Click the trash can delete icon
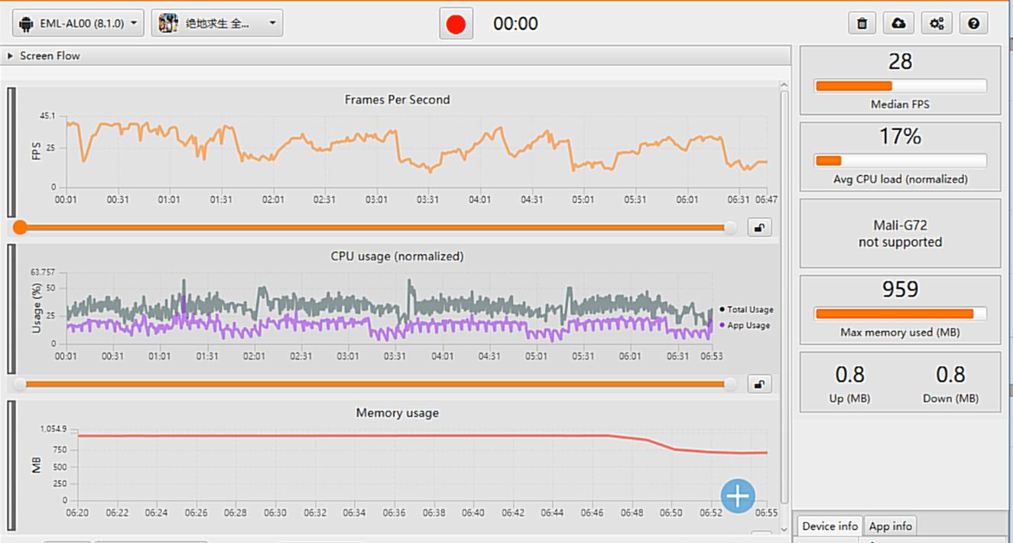Viewport: 1013px width, 543px height. pyautogui.click(x=862, y=24)
